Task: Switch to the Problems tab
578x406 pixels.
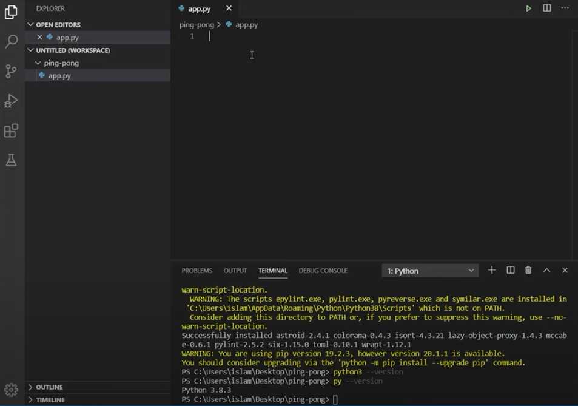Action: [197, 271]
